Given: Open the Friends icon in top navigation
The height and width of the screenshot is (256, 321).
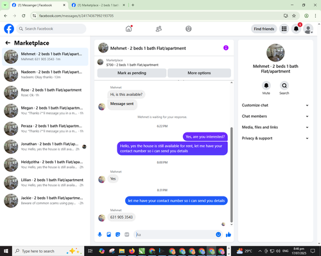Looking at the screenshot, I should [159, 29].
